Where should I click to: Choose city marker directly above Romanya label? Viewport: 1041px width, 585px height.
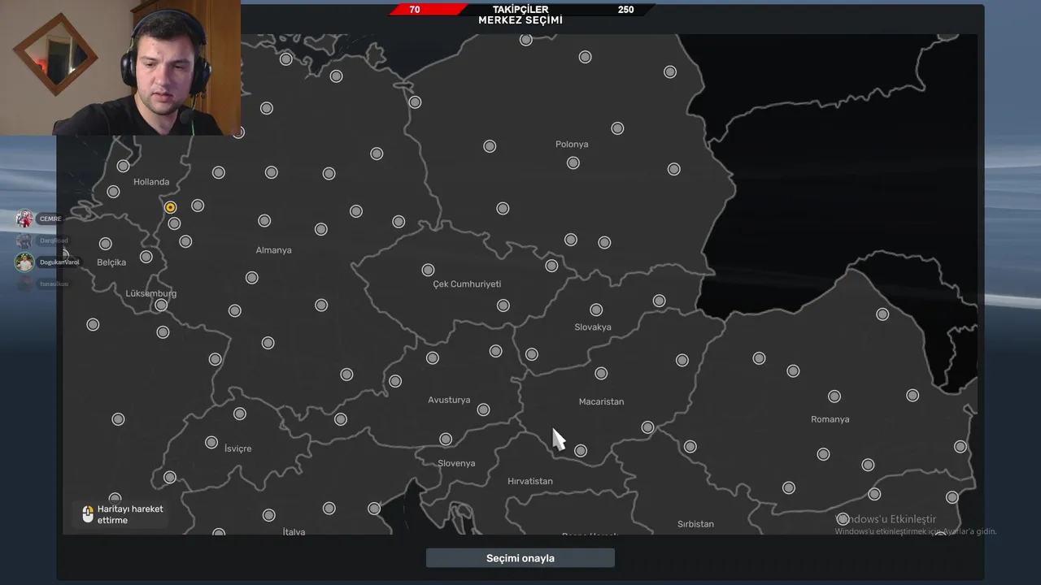click(x=834, y=396)
